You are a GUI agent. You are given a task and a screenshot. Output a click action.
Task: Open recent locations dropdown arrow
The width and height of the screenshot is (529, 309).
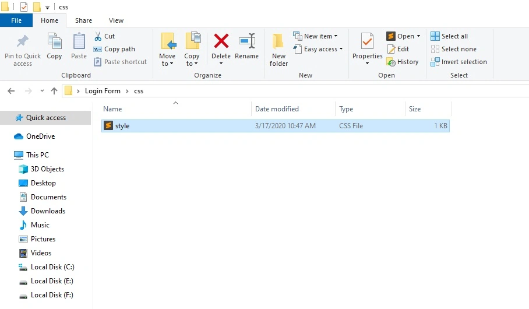pos(42,91)
